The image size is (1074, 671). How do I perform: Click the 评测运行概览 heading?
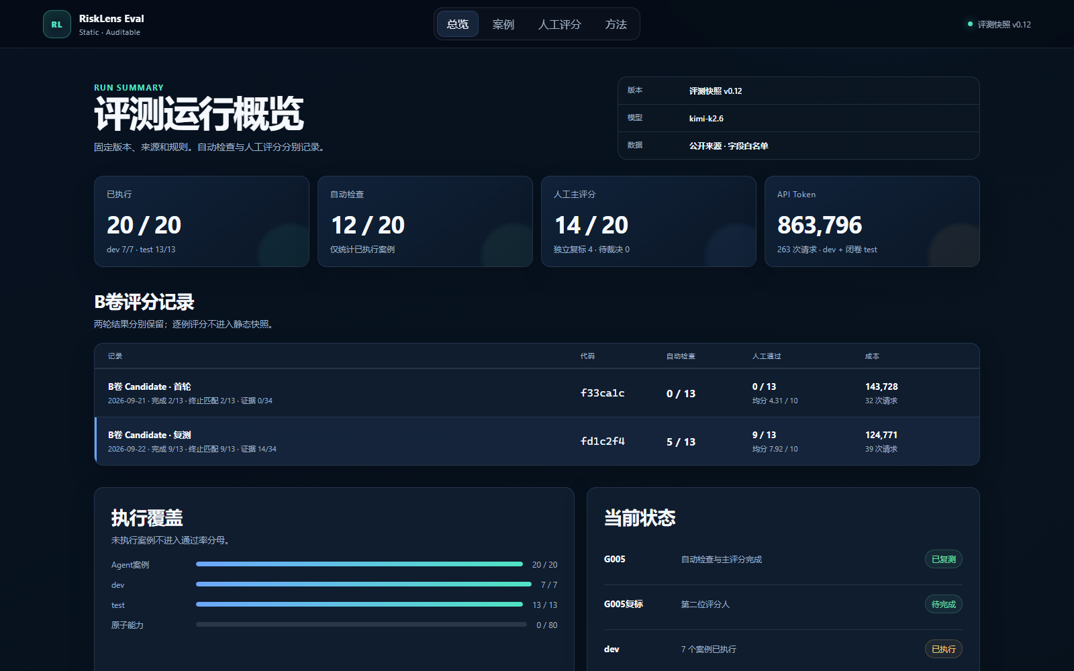[199, 113]
